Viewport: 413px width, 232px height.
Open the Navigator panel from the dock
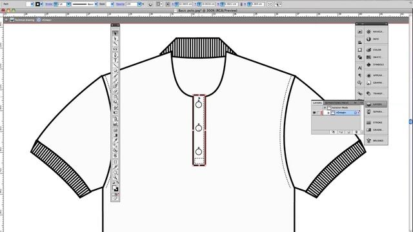(x=376, y=32)
